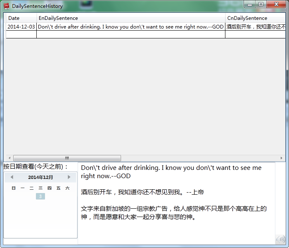Click the 三 weekday header in calendar
This screenshot has width=289, height=248.
point(40,188)
